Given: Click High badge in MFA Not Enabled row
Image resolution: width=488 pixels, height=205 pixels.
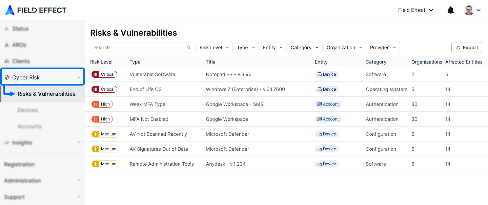Looking at the screenshot, I should (x=102, y=119).
